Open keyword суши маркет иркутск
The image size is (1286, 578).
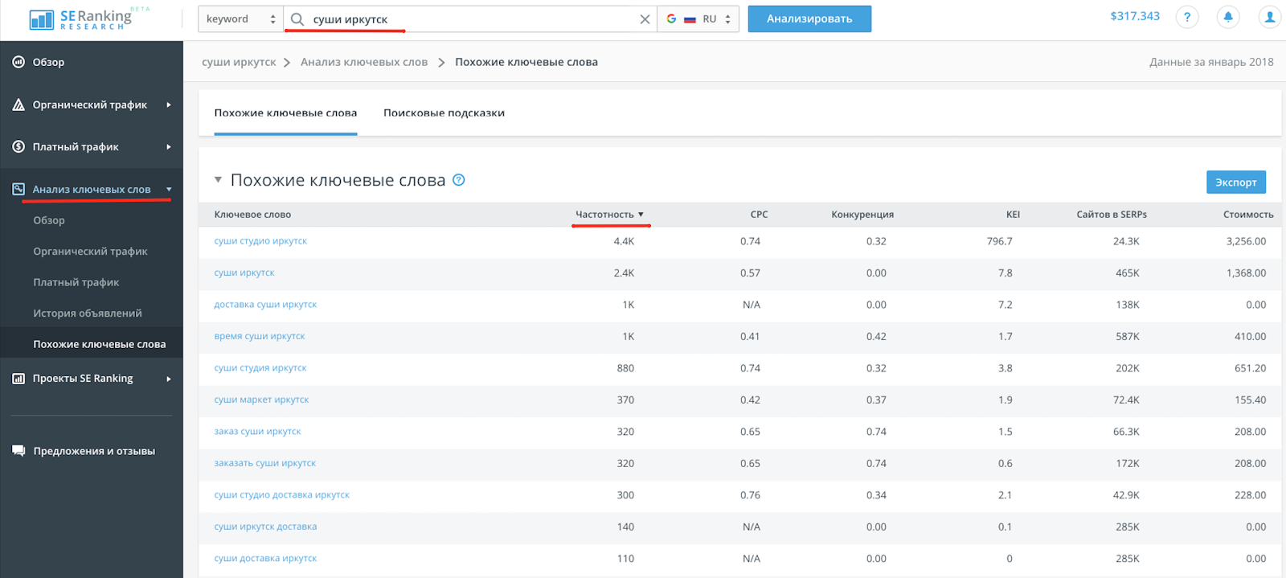pos(261,400)
